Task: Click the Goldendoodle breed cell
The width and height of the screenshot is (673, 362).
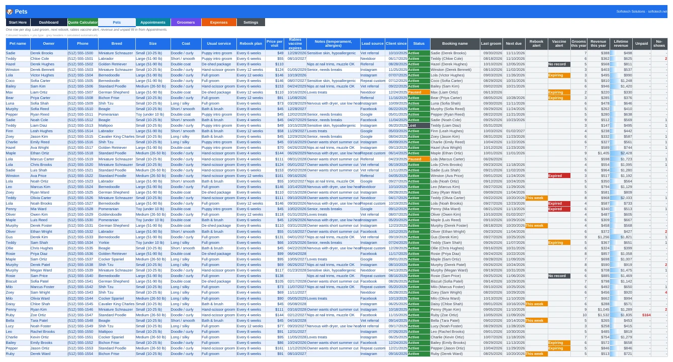Action: [117, 214]
